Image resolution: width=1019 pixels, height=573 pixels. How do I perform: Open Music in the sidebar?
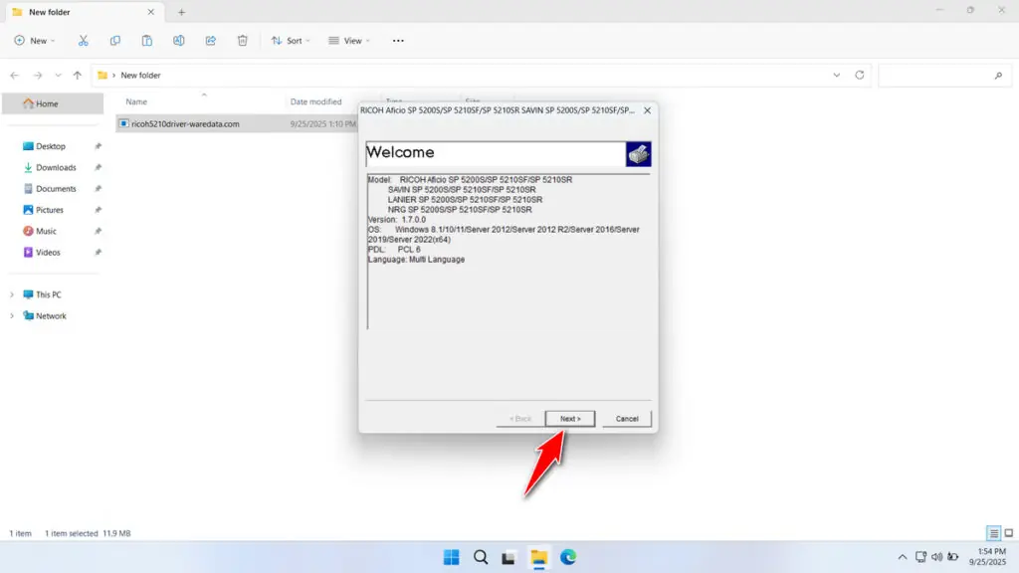tap(46, 231)
